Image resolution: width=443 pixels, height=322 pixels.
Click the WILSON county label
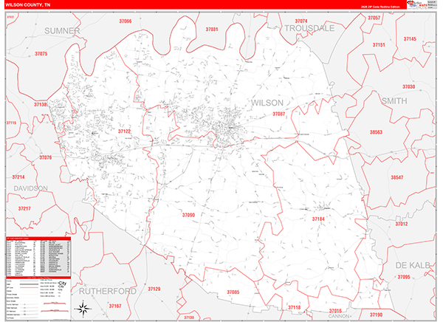267,103
